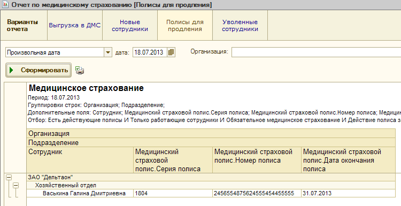
Task: Select Произвольная дата combo box
Action: pyautogui.click(x=59, y=52)
